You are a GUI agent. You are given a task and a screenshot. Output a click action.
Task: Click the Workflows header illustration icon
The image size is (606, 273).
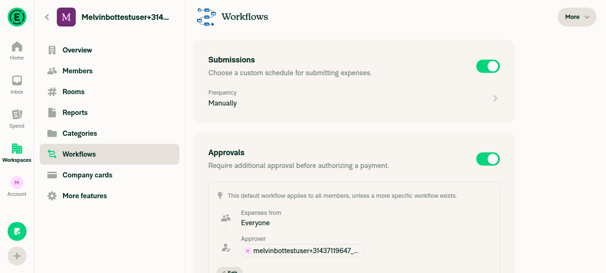(x=206, y=17)
